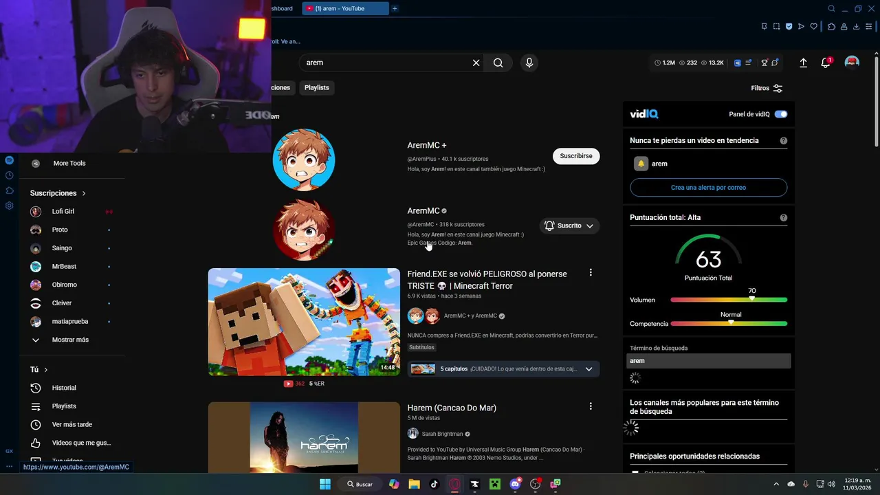The image size is (880, 495).
Task: Open the sidebar settings gear icon
Action: pyautogui.click(x=9, y=206)
